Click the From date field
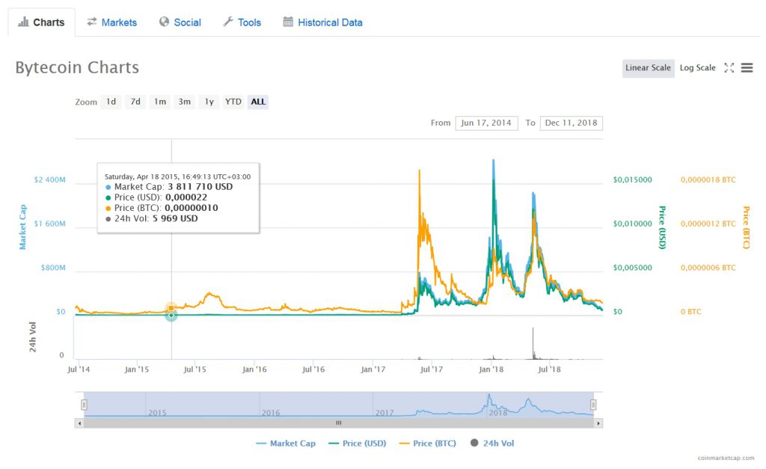This screenshot has width=766, height=469. coord(486,123)
